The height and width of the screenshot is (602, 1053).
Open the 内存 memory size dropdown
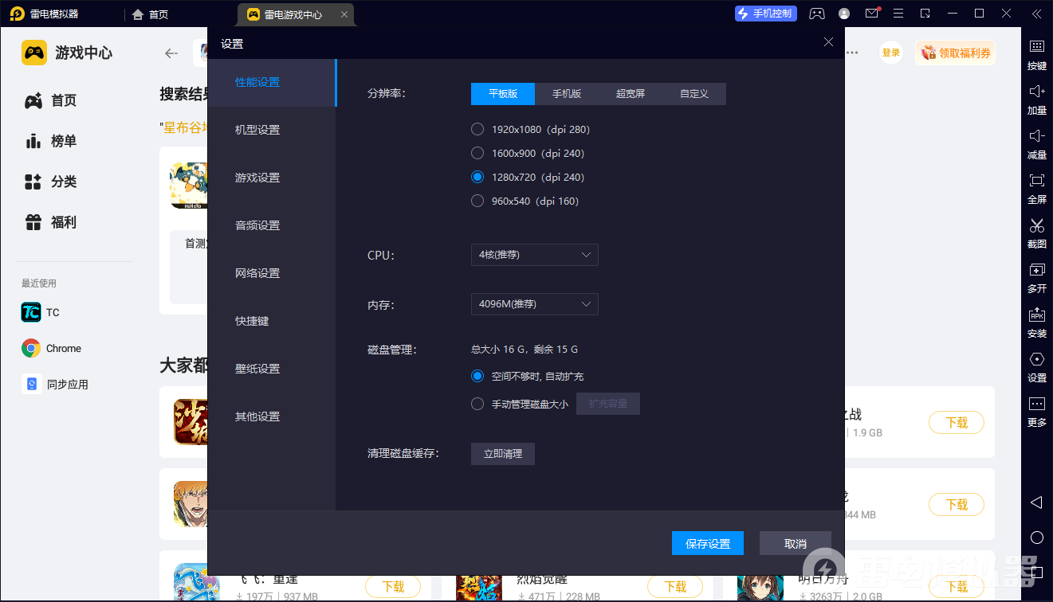pyautogui.click(x=534, y=304)
